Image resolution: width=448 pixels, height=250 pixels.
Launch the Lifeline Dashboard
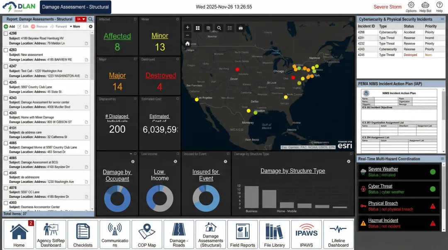click(338, 234)
